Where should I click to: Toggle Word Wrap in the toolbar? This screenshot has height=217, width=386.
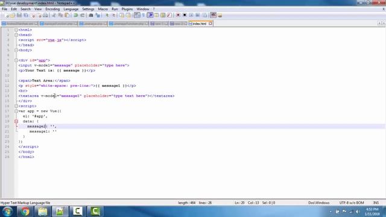(137, 15)
